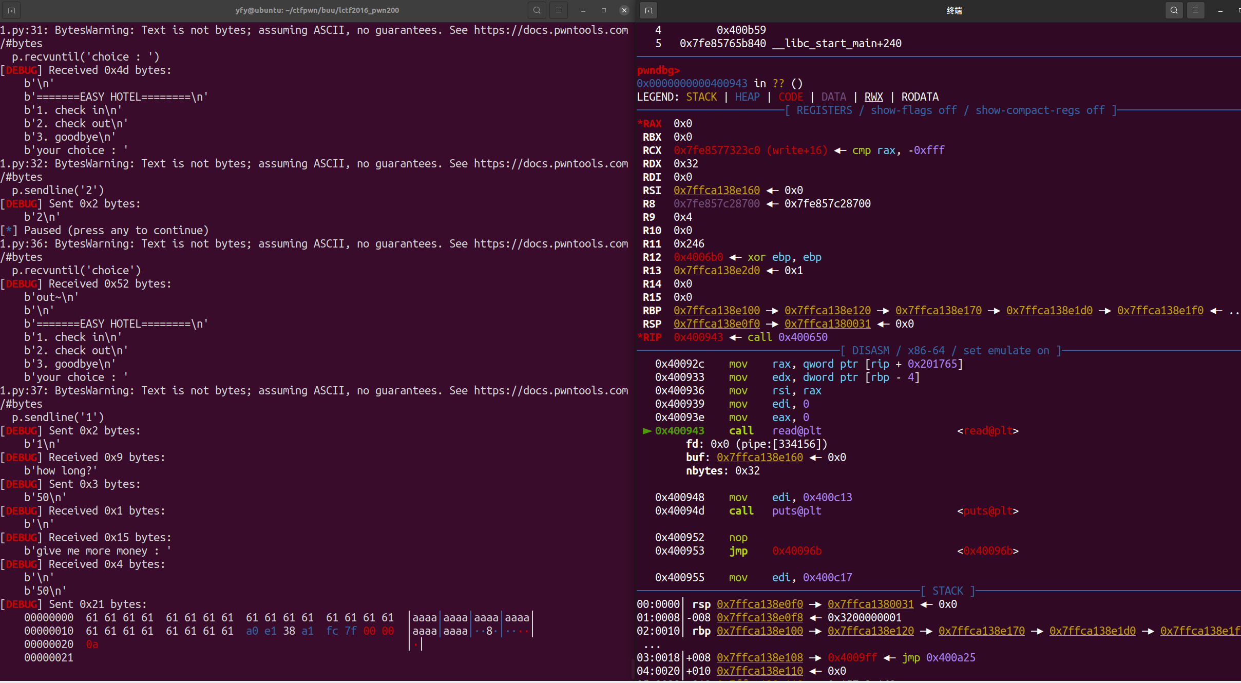The width and height of the screenshot is (1241, 683).
Task: Click the mov edi, 0x400c13 instruction
Action: (x=753, y=498)
